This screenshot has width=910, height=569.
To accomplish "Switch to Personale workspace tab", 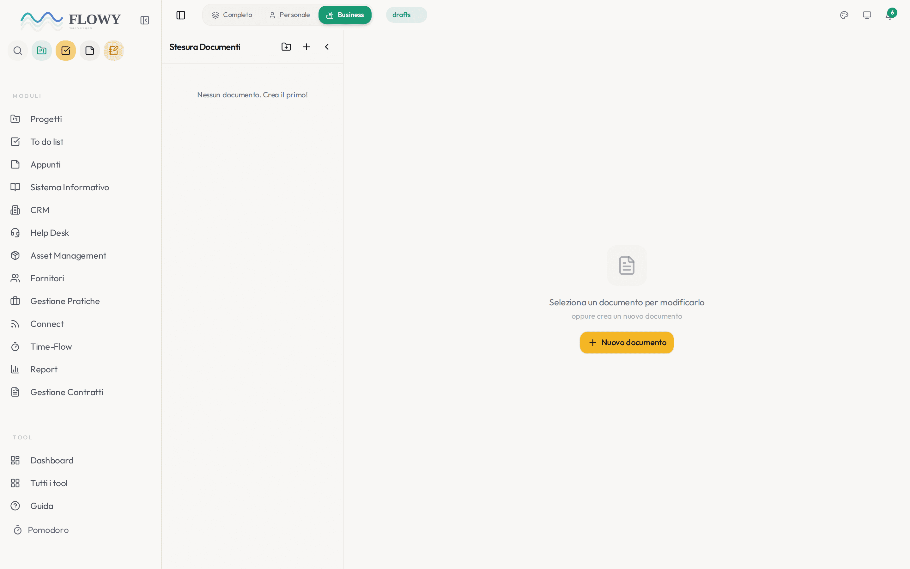I will click(x=289, y=15).
